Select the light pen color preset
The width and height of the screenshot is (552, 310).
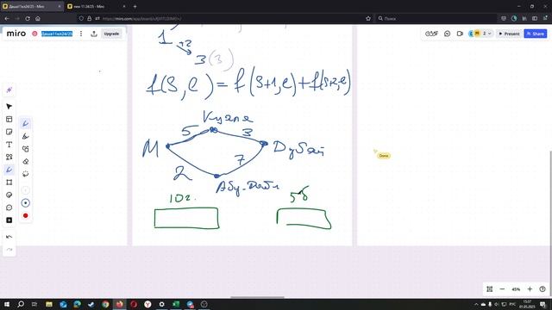coord(25,190)
